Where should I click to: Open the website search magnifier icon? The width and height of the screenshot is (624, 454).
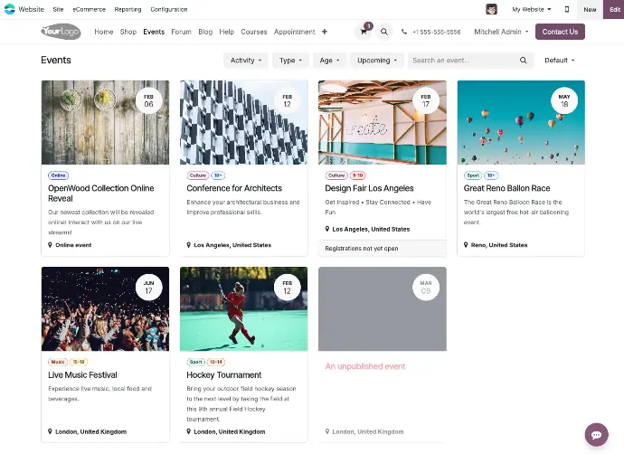point(384,32)
